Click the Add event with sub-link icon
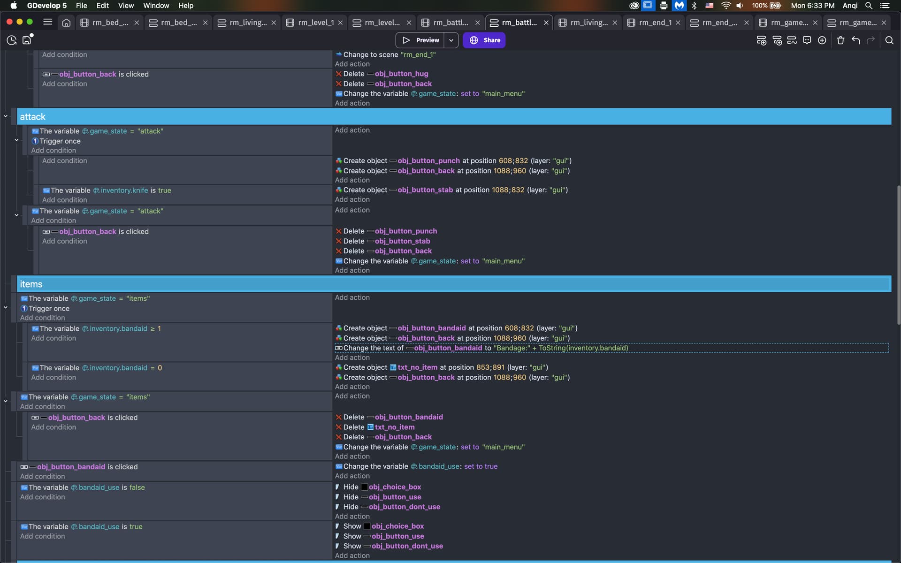Viewport: 901px width, 563px height. [x=792, y=40]
